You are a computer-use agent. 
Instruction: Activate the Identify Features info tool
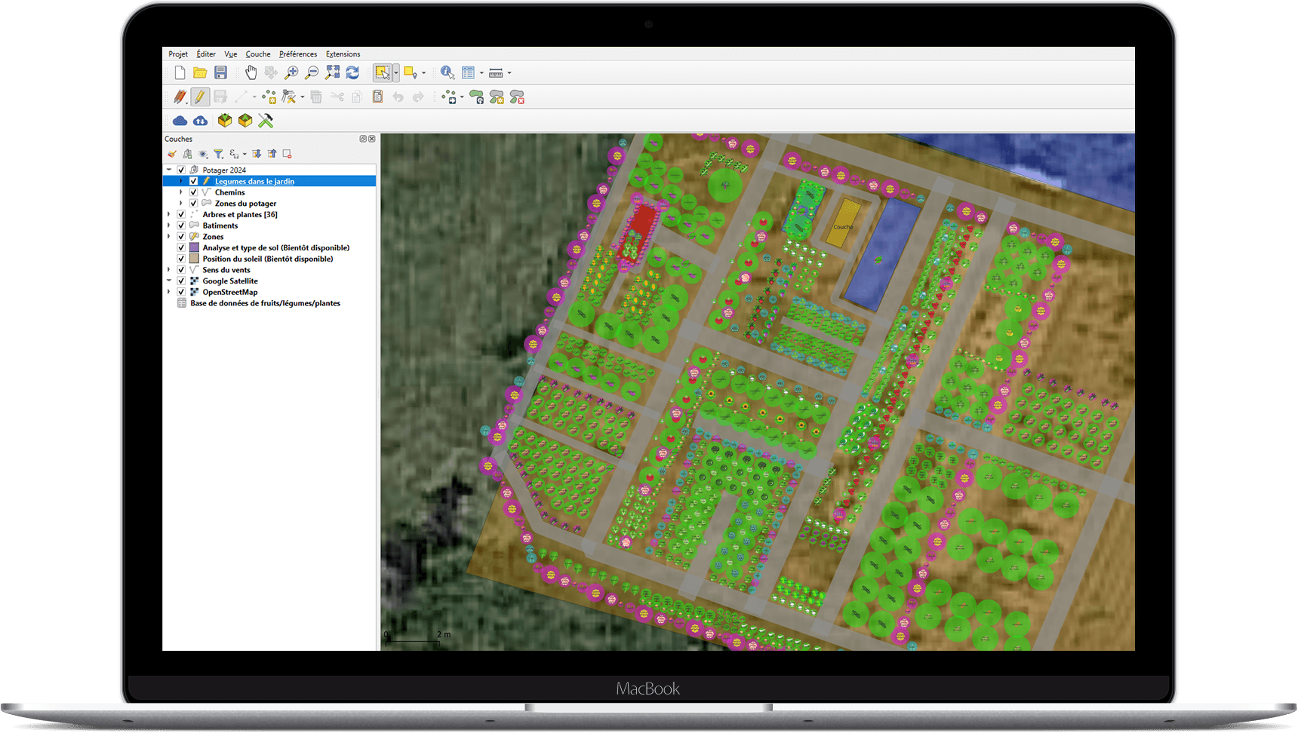coord(448,73)
